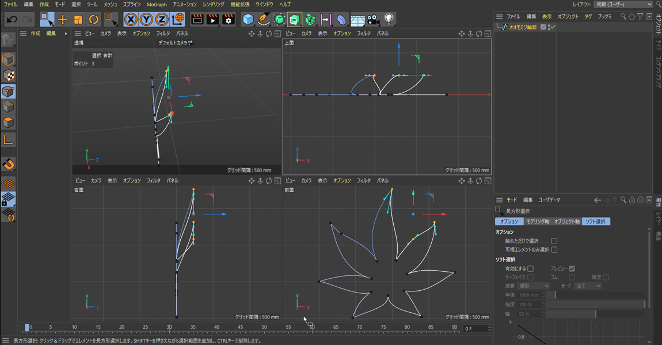Enable snapping with the magnet icon
This screenshot has width=662, height=345.
click(8, 165)
